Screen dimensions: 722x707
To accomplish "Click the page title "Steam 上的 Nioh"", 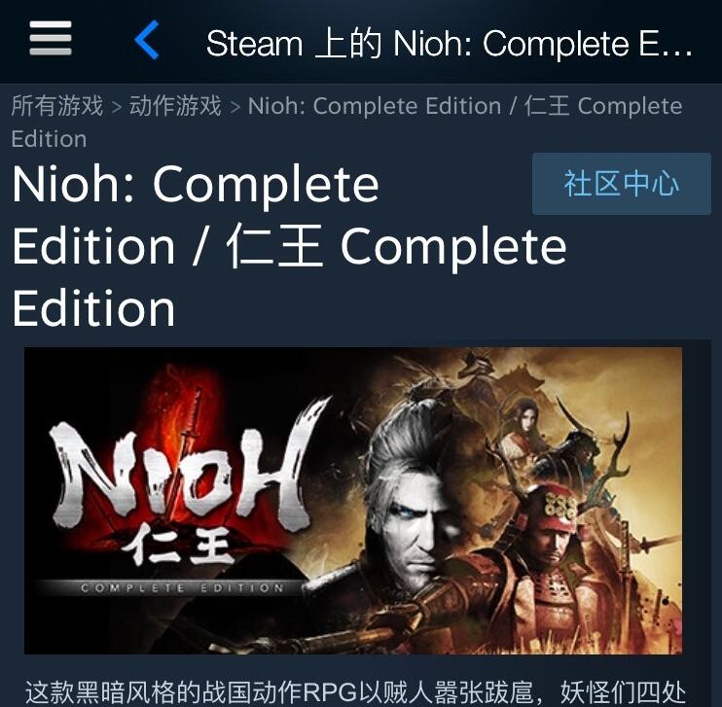I will (449, 44).
